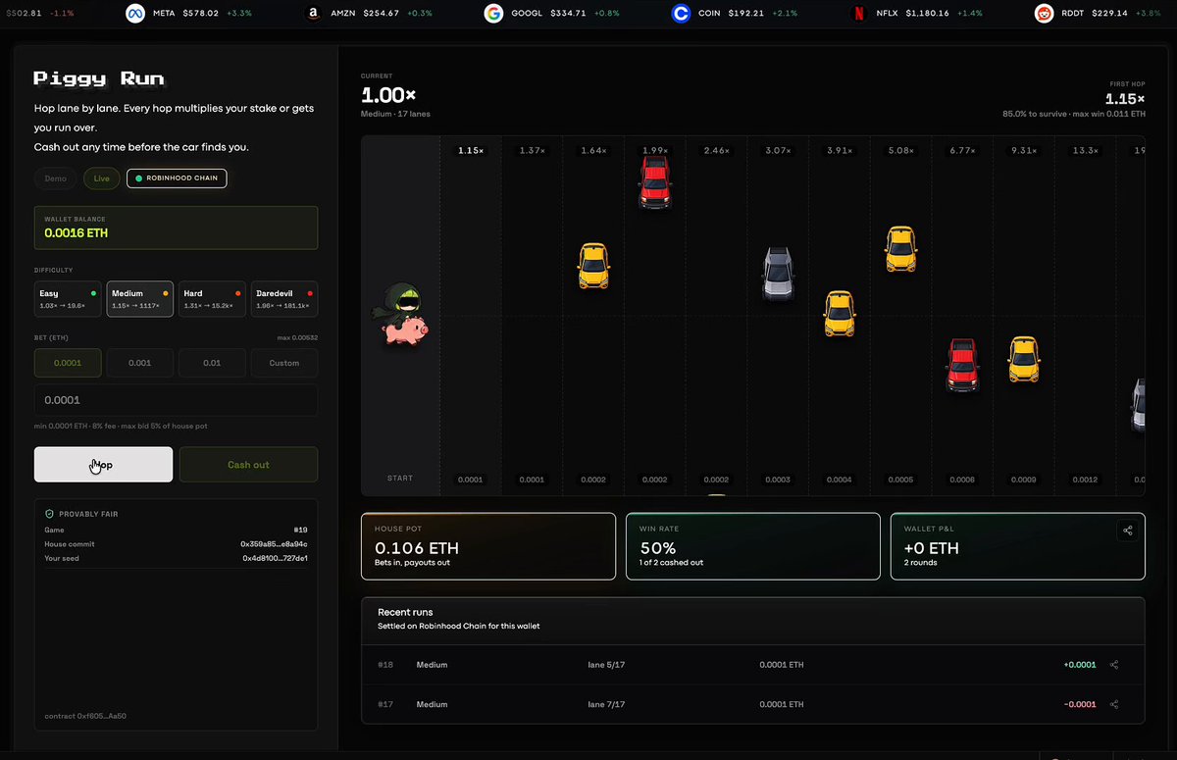Share the Wallet P&L card
This screenshot has width=1177, height=760.
pos(1128,531)
